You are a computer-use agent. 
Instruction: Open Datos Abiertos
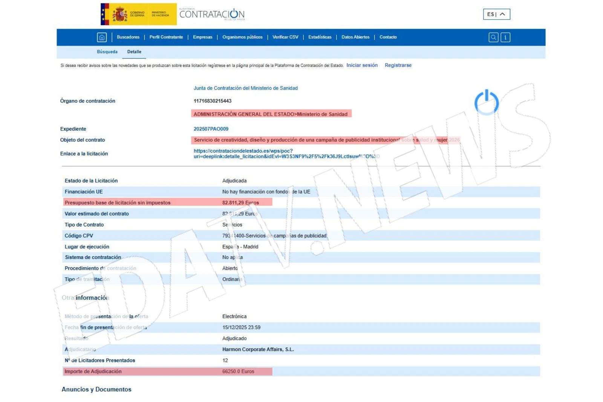[355, 37]
